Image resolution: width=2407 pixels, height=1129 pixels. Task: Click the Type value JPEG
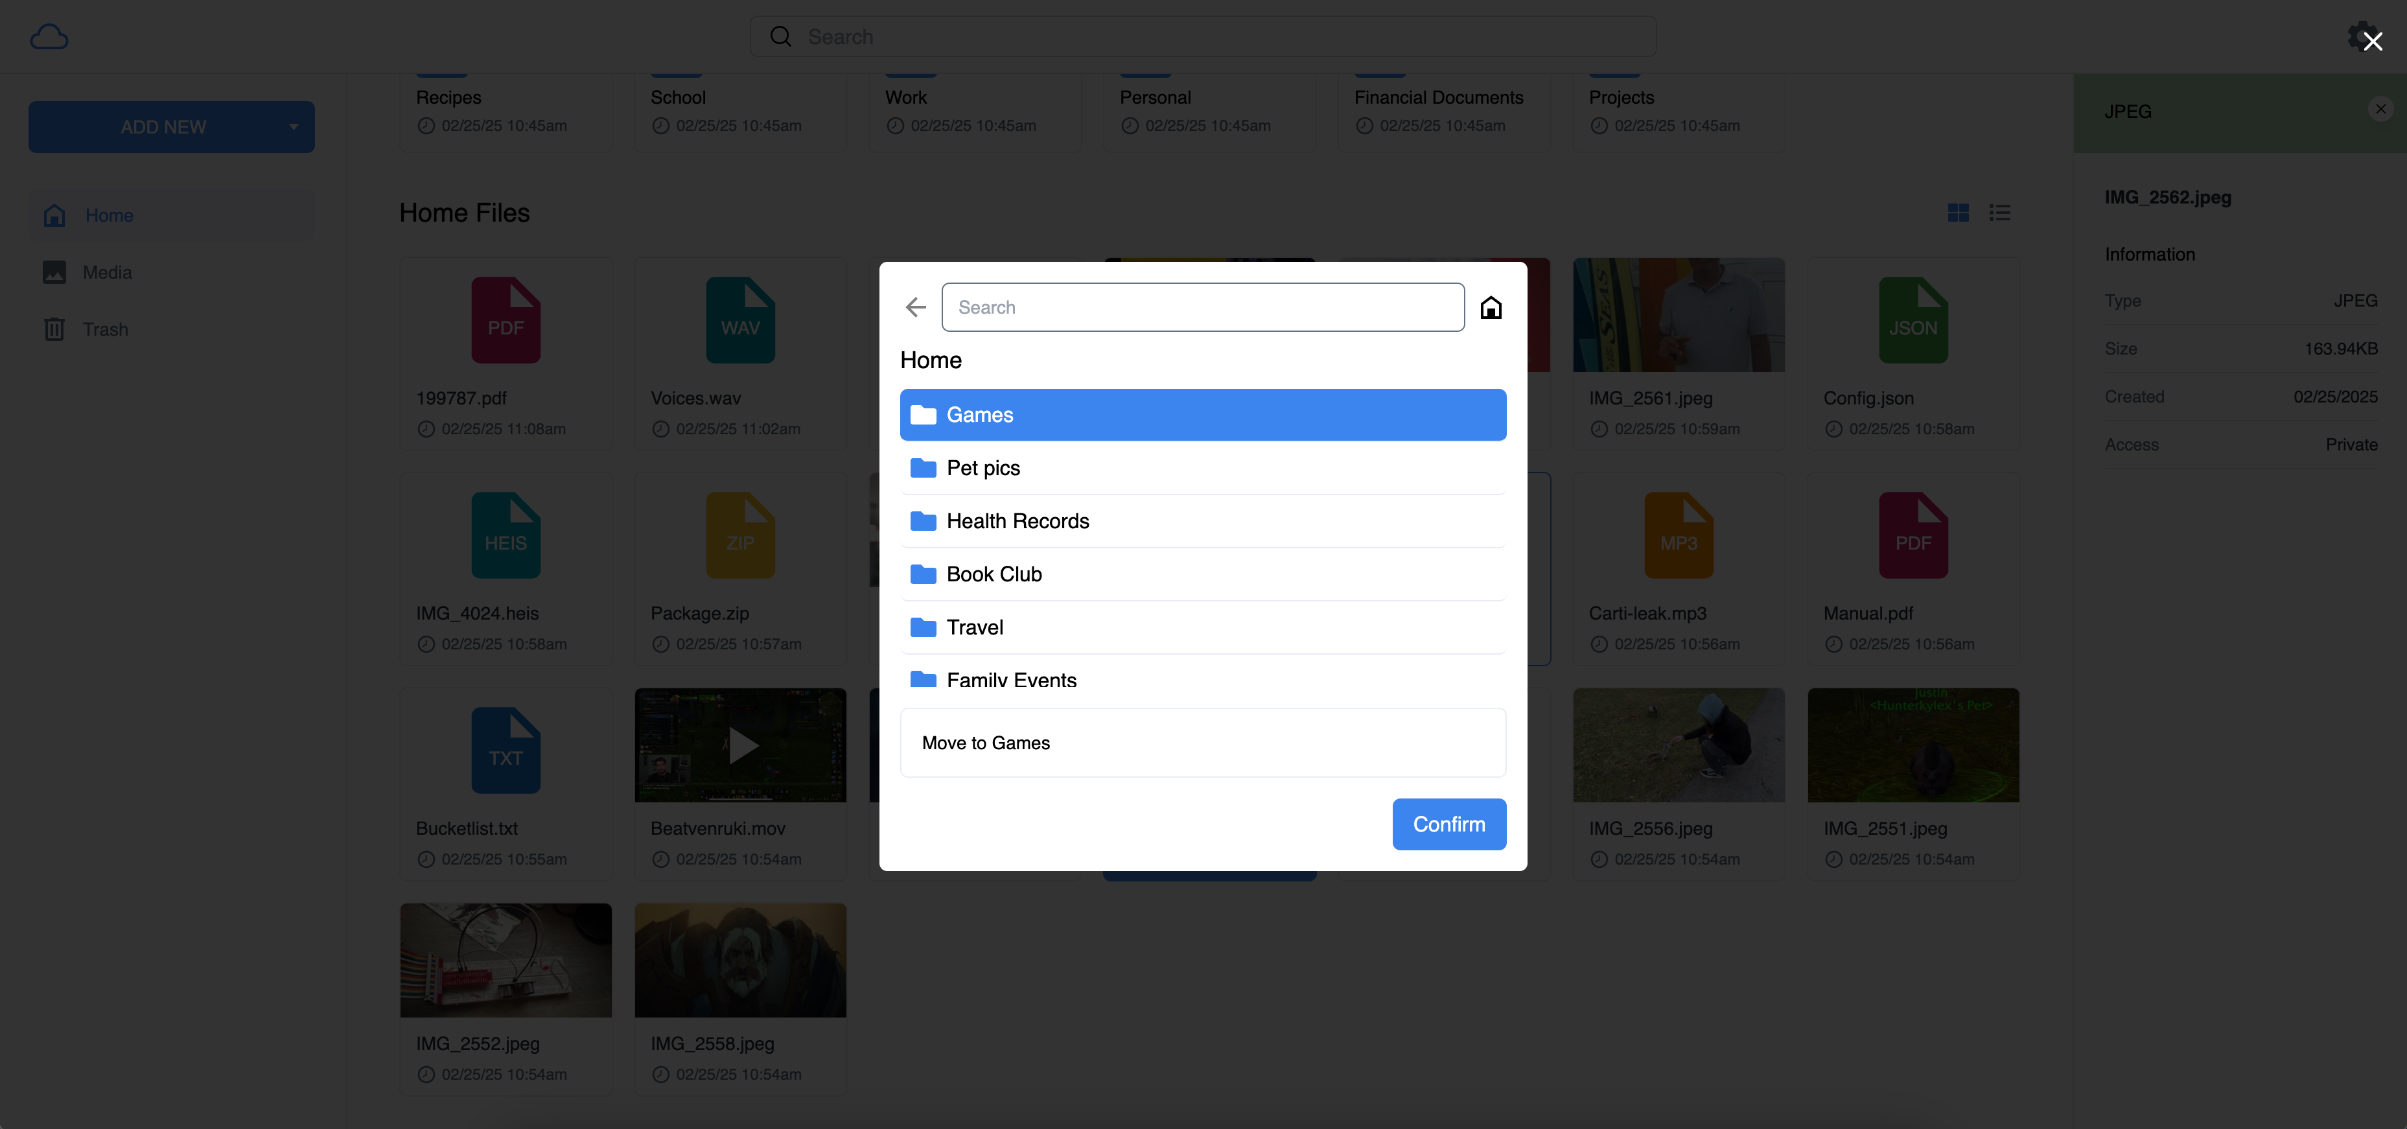[2355, 301]
